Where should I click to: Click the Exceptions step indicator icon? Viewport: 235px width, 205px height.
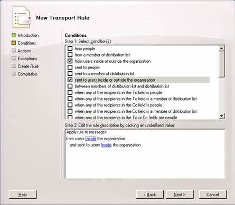14,58
